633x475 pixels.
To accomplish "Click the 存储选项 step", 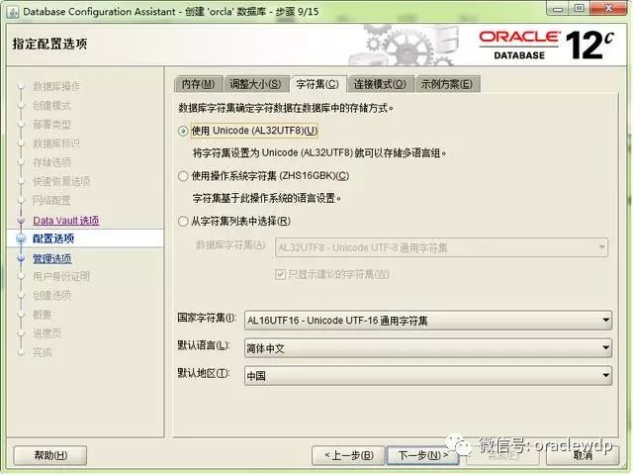I will 51,162.
